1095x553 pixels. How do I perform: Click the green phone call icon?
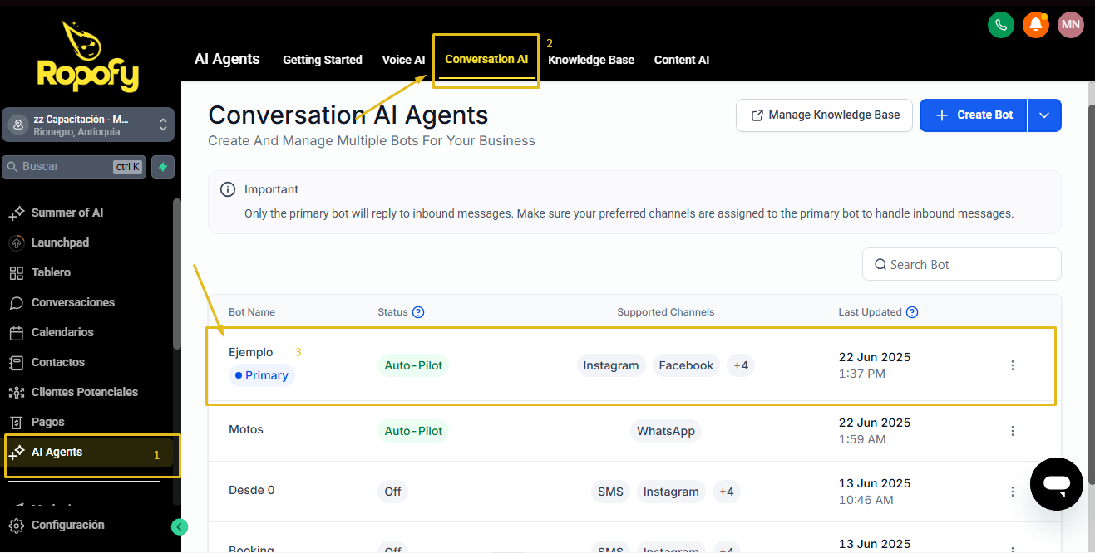tap(1001, 25)
